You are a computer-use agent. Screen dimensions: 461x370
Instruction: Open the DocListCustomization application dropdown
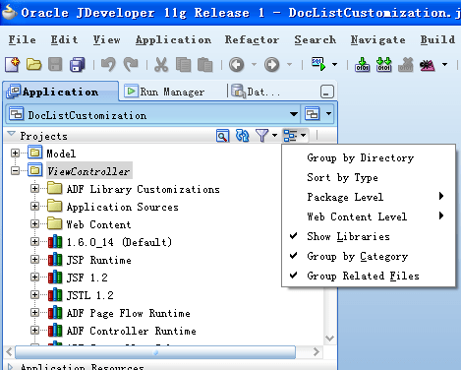click(x=294, y=114)
